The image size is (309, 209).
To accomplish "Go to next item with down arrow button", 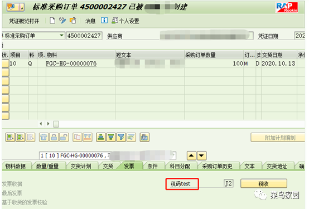I will (x=201, y=156).
